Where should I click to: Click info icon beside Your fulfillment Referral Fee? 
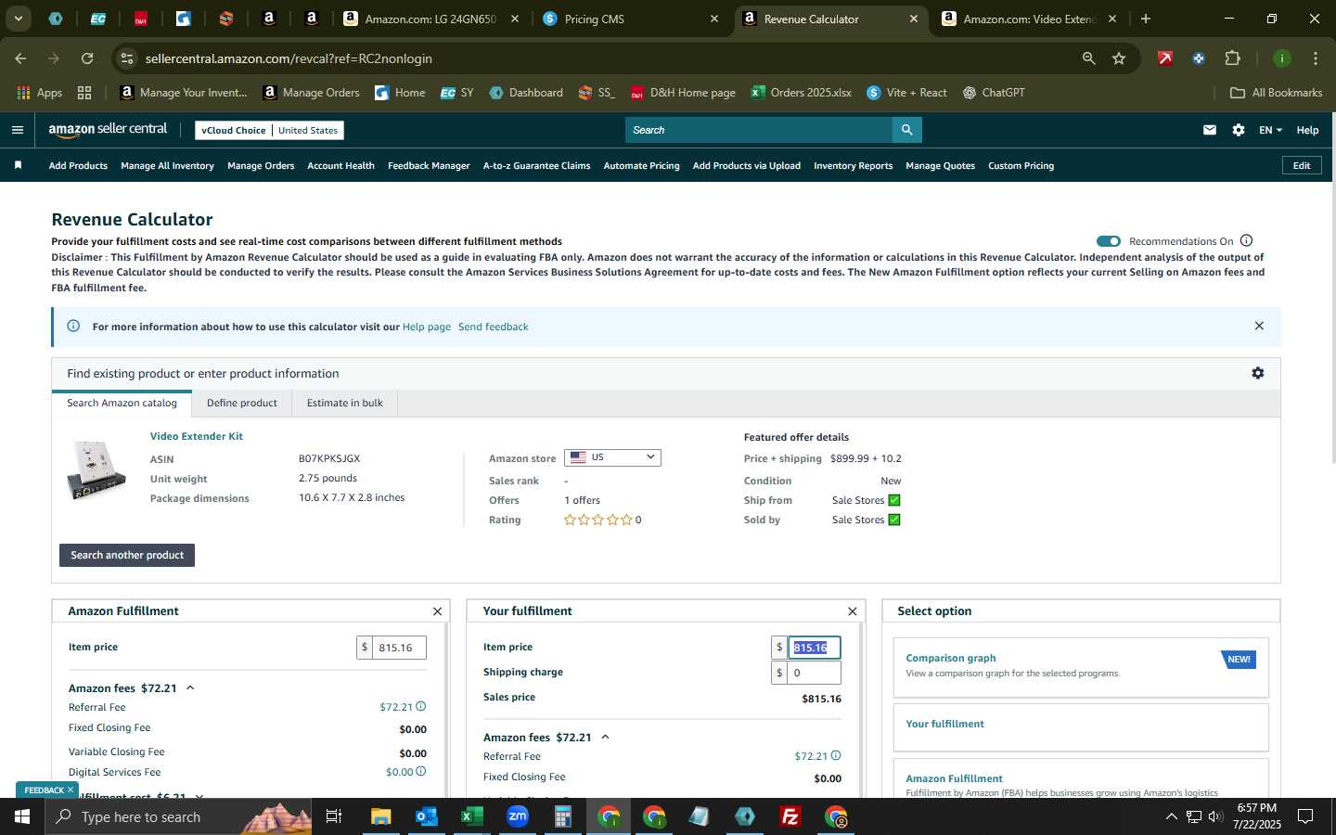coord(835,756)
